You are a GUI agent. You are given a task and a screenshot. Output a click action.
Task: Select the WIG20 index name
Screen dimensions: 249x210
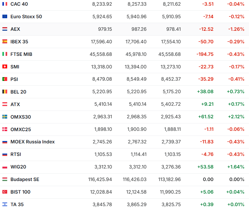coord(18,167)
